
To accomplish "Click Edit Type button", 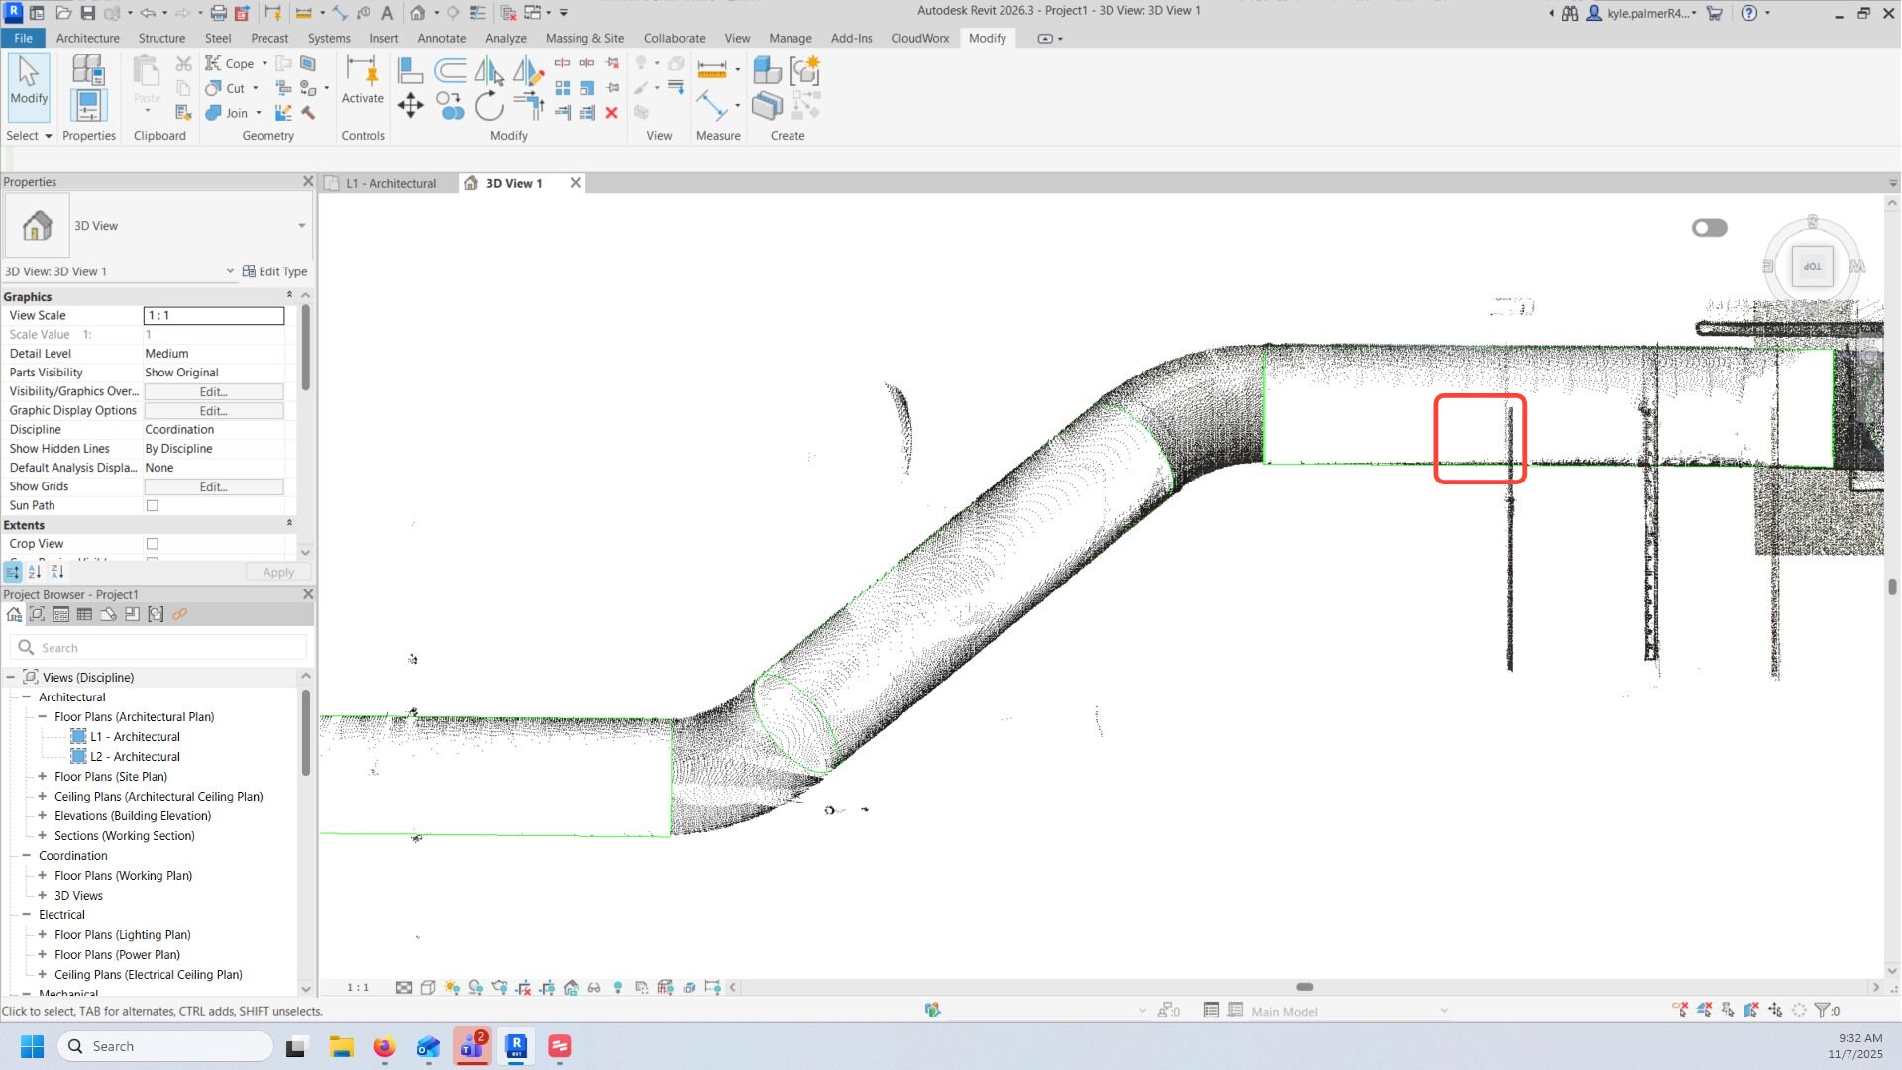I will coord(275,271).
